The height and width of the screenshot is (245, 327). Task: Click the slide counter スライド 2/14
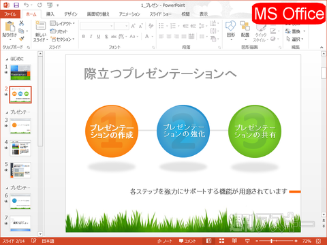(x=14, y=241)
